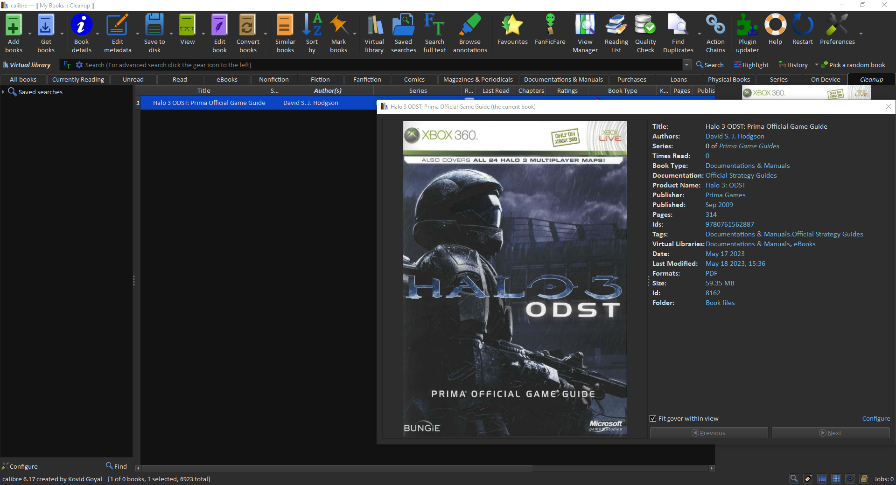
Task: Click the full-text FT icon in the search bar
Action: (x=67, y=65)
